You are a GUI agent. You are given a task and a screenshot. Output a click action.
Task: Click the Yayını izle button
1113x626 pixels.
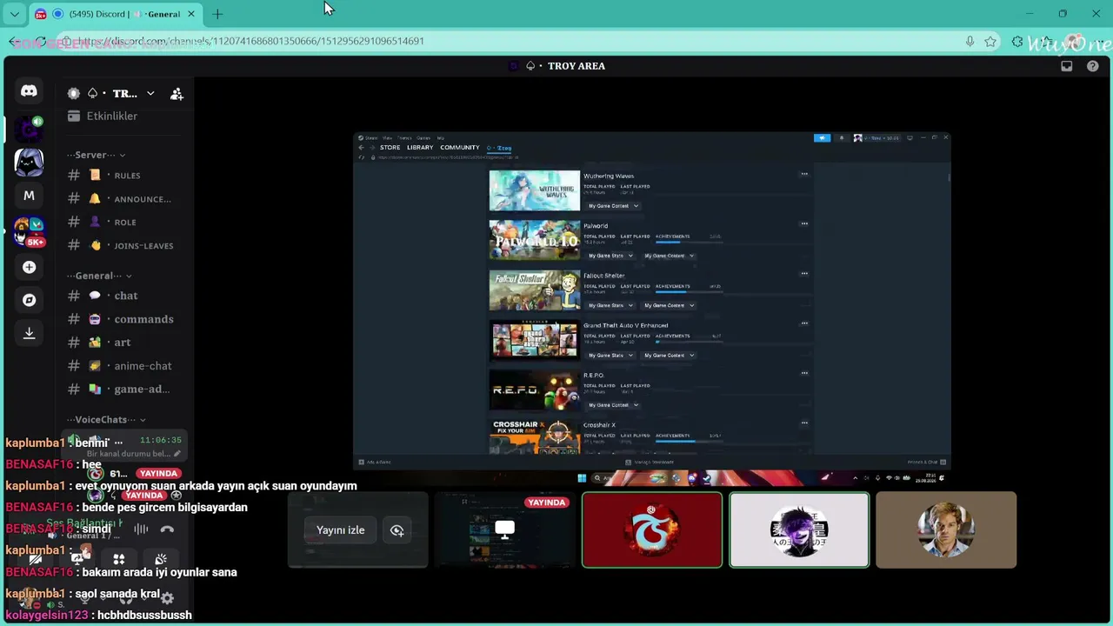[x=341, y=530]
